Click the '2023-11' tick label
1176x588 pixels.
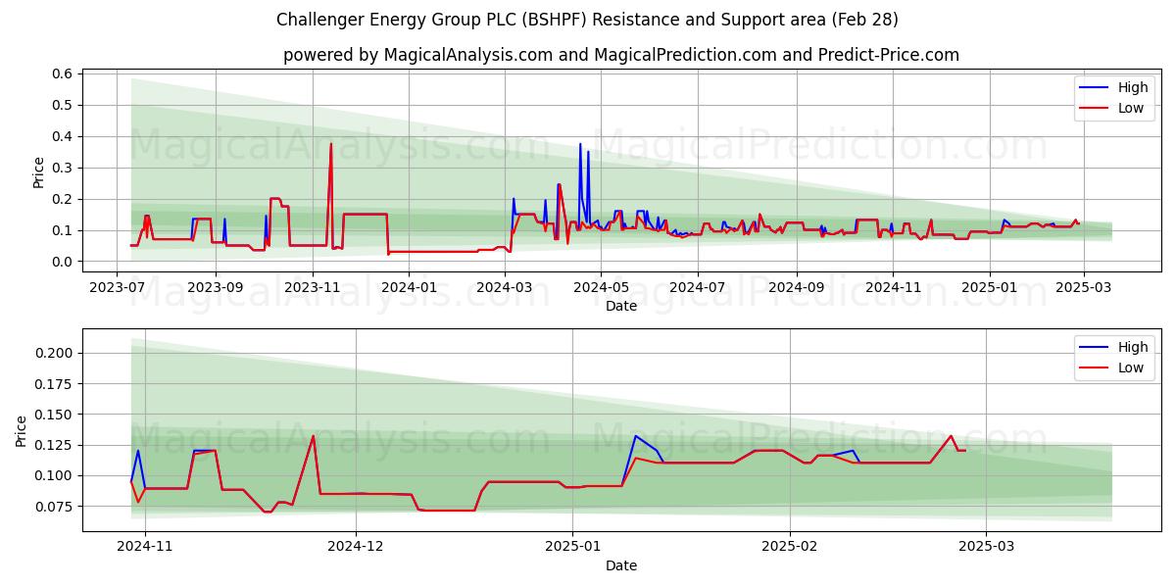(x=312, y=288)
